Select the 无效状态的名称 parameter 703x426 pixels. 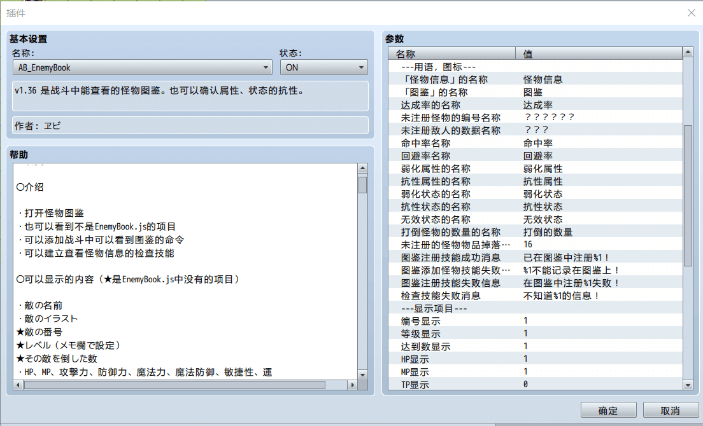pyautogui.click(x=536, y=219)
